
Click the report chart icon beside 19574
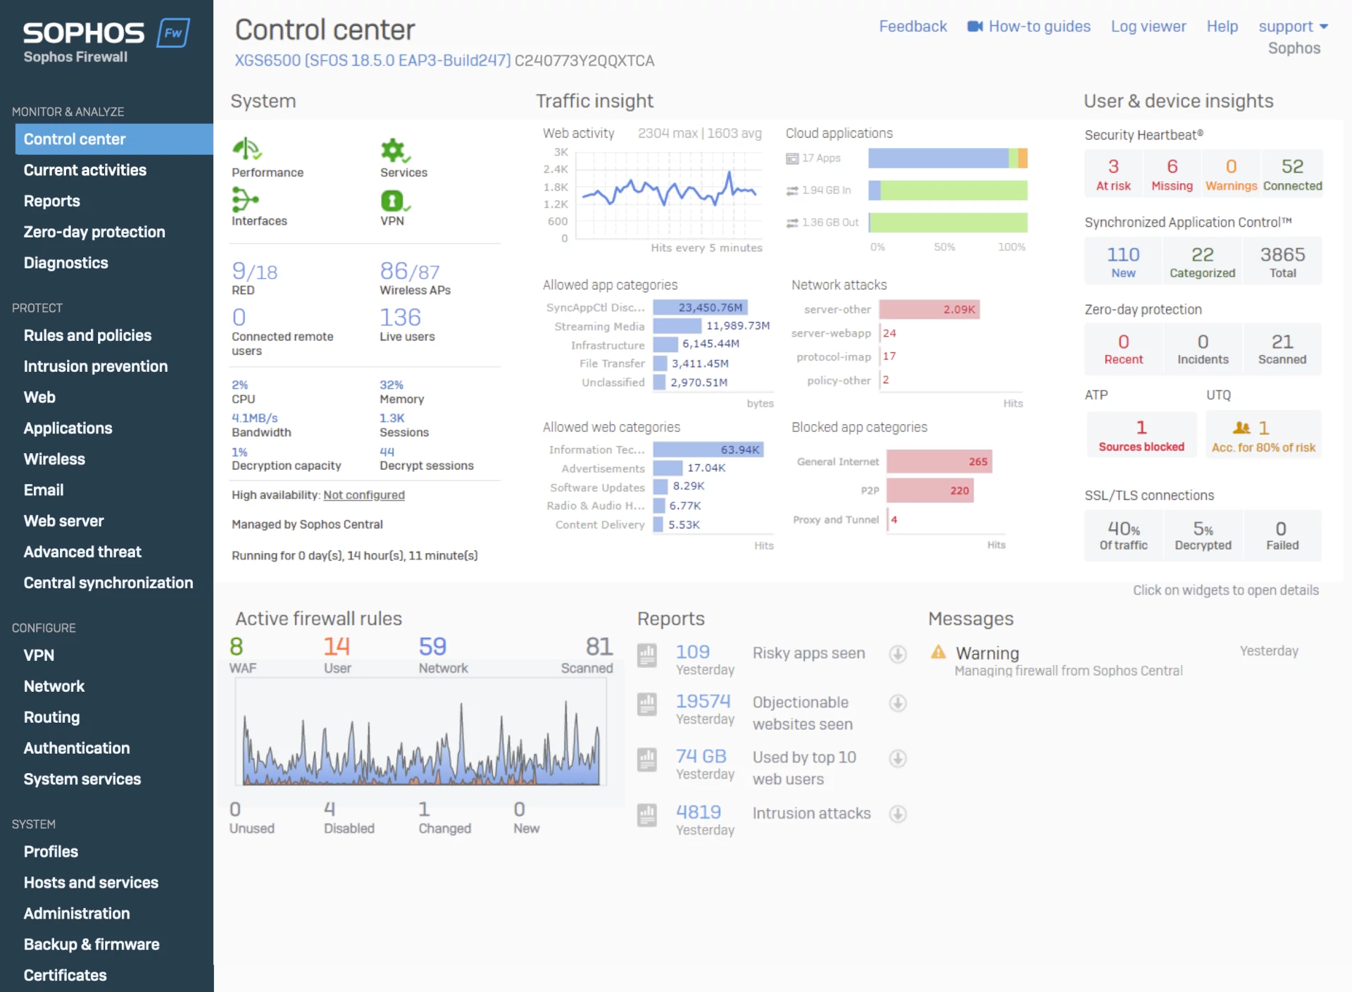tap(647, 704)
